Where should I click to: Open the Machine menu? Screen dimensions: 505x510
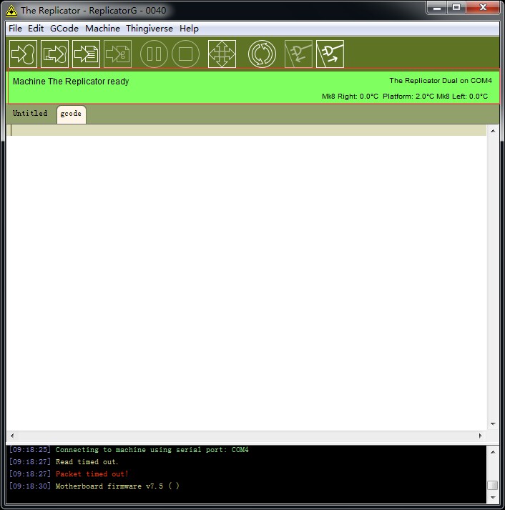102,29
